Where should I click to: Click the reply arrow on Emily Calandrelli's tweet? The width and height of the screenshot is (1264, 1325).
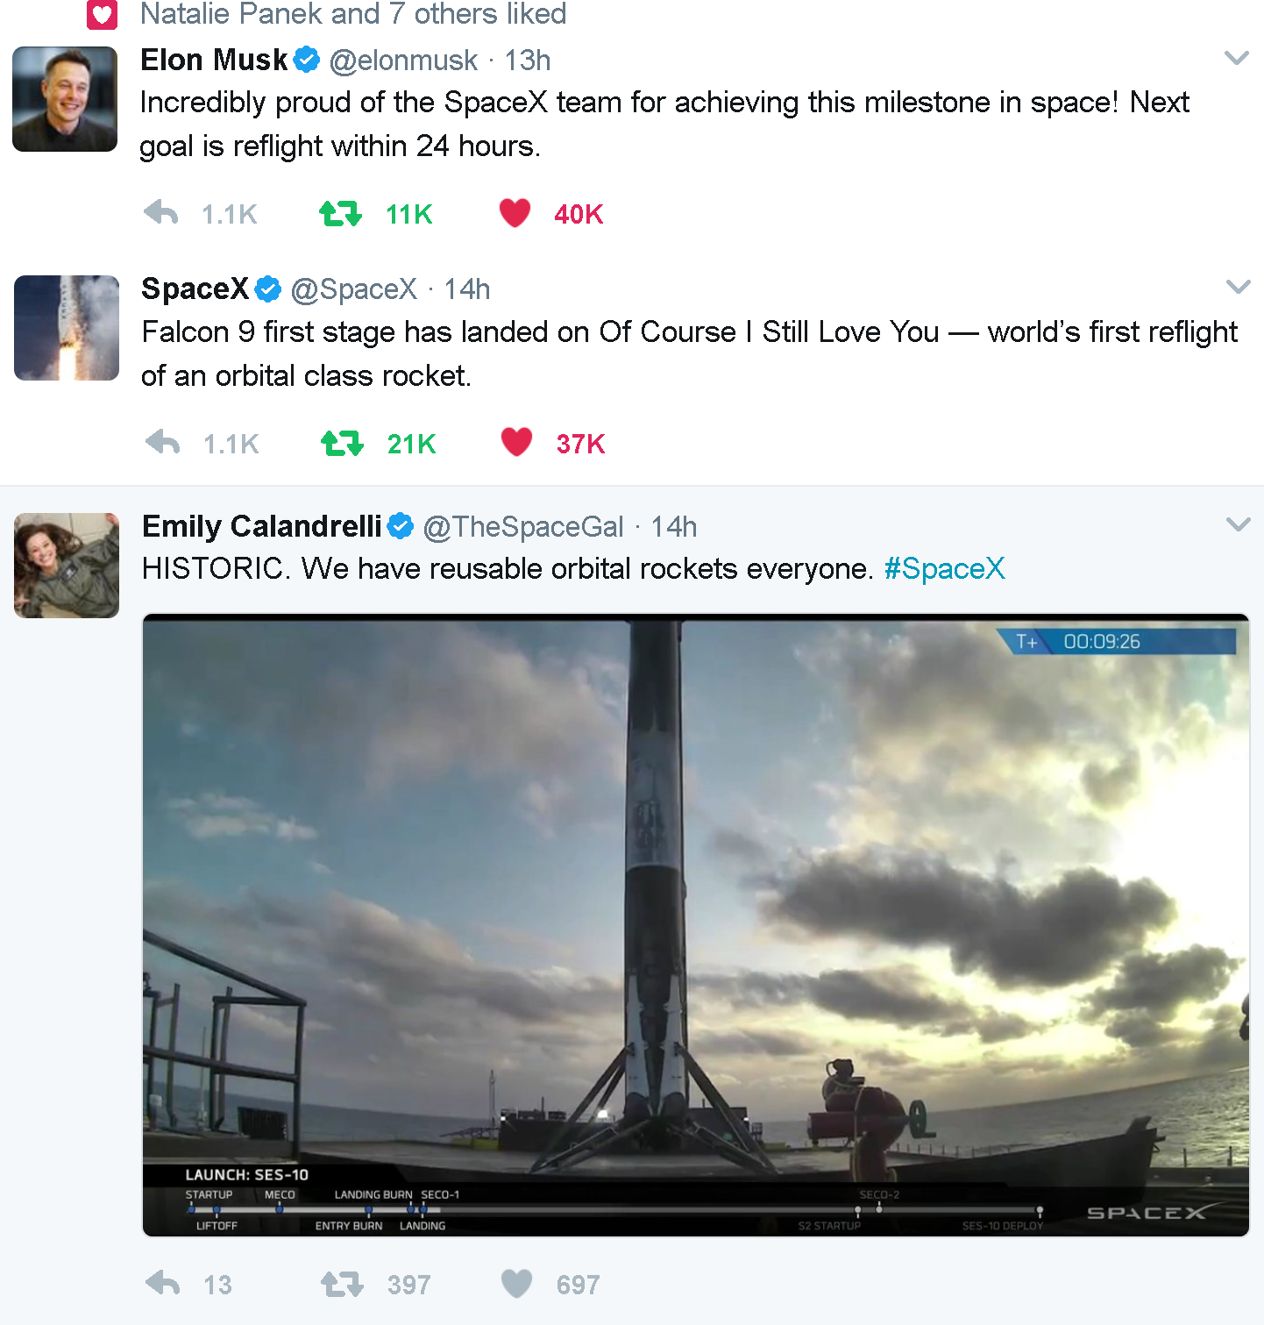click(x=161, y=1284)
